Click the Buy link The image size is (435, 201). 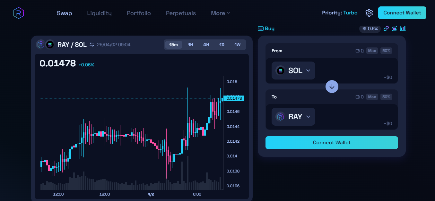click(266, 29)
